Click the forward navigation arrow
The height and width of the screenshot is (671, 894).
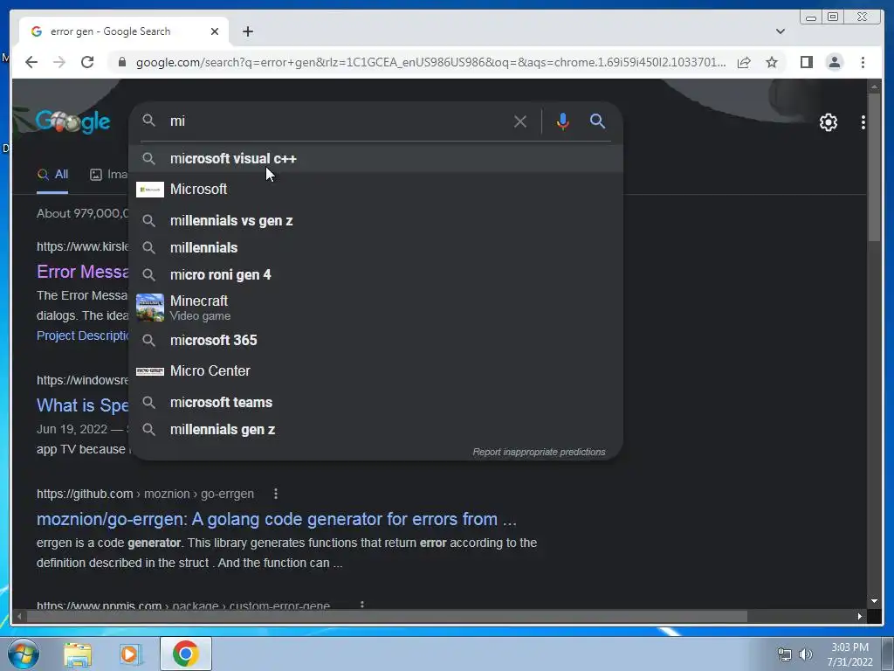59,62
